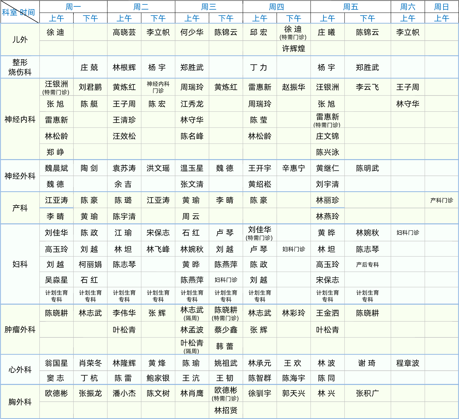Select the 周六 day header
The height and width of the screenshot is (419, 459).
click(x=407, y=7)
